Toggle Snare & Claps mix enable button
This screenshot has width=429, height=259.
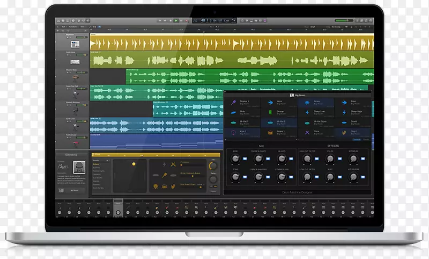pyautogui.click(x=268, y=159)
